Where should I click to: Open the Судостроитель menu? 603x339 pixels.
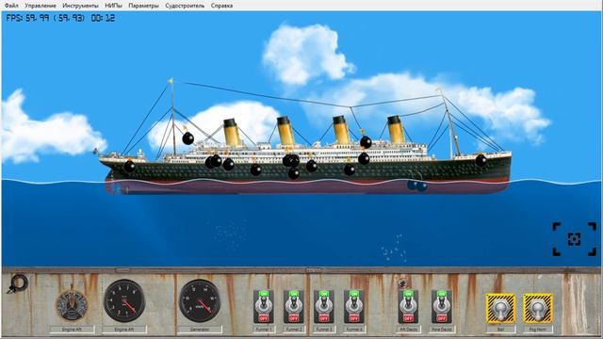click(185, 6)
